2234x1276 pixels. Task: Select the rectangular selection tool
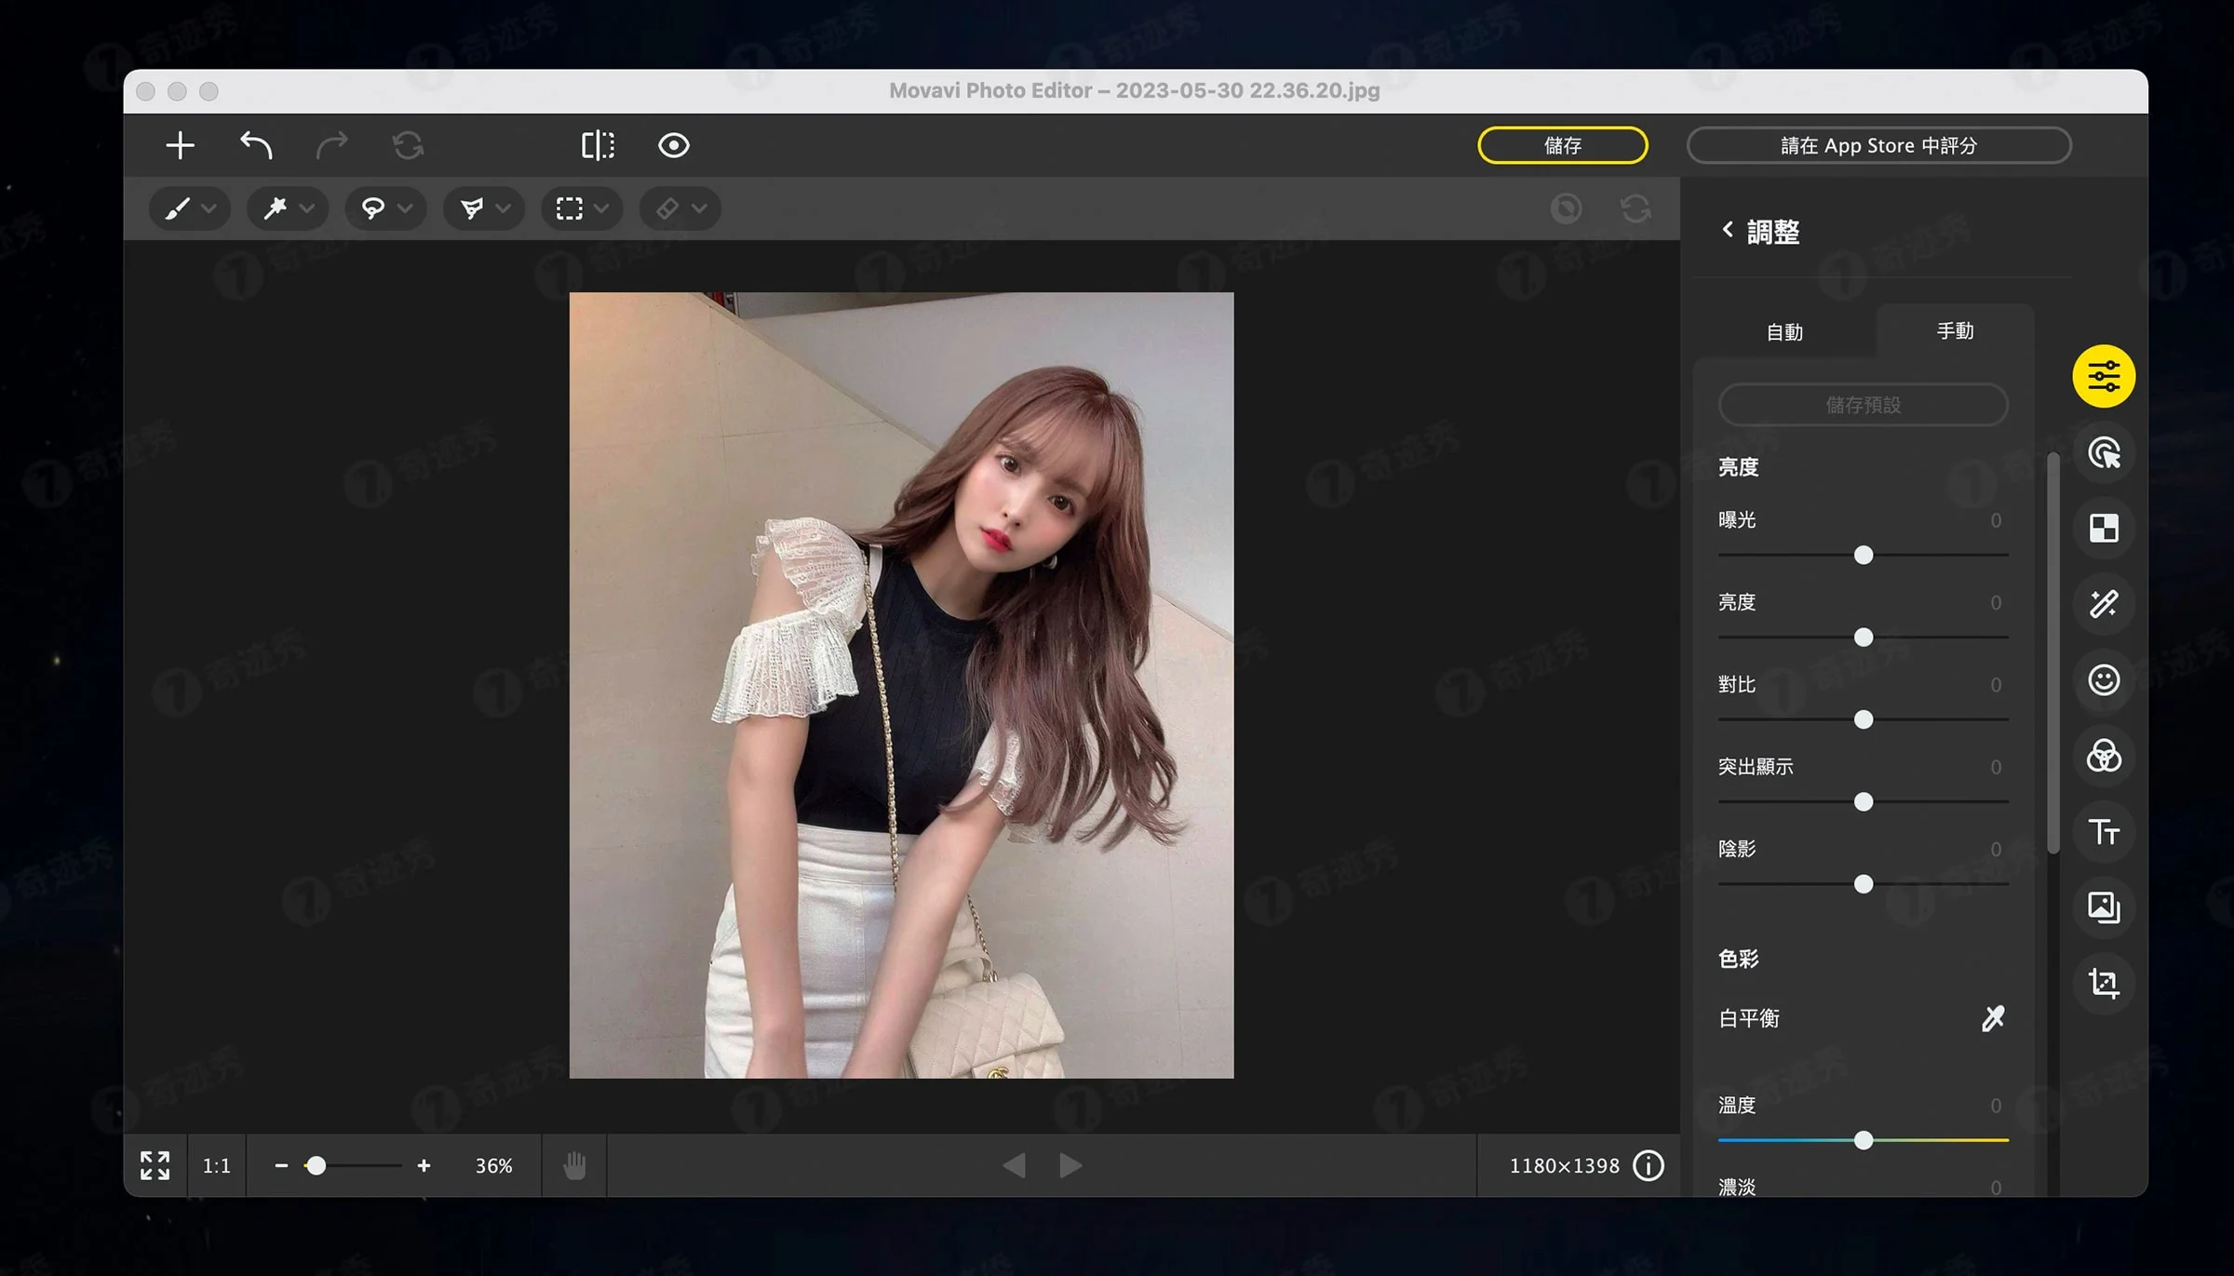(x=570, y=208)
